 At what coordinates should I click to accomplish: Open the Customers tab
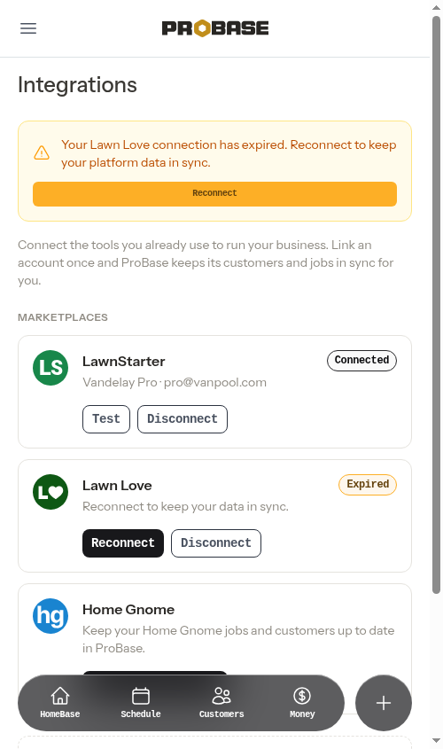pyautogui.click(x=221, y=703)
